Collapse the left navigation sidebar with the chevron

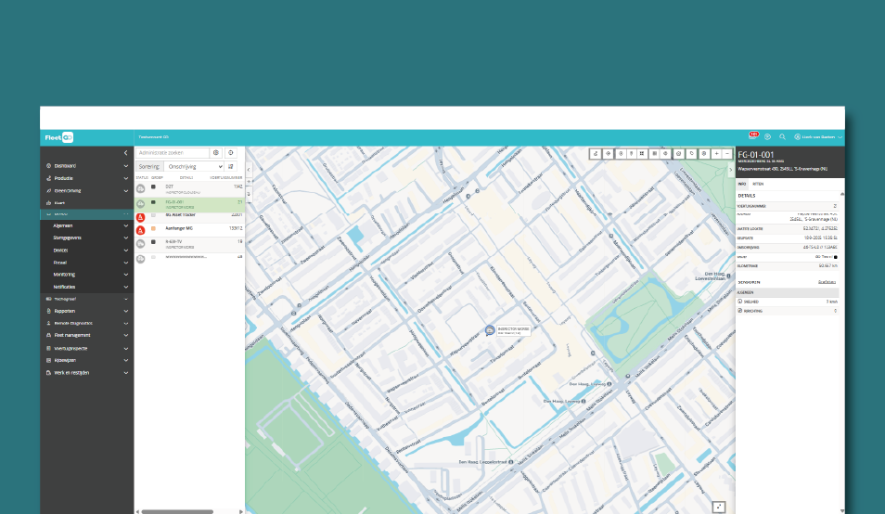coord(125,153)
